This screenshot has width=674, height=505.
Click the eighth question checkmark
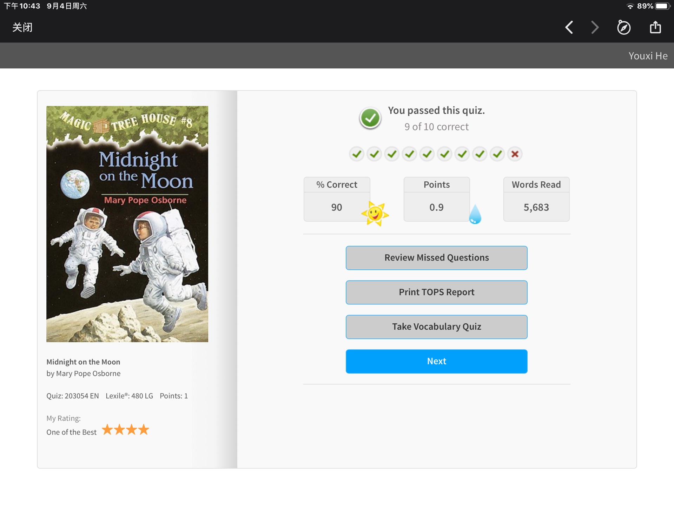480,154
